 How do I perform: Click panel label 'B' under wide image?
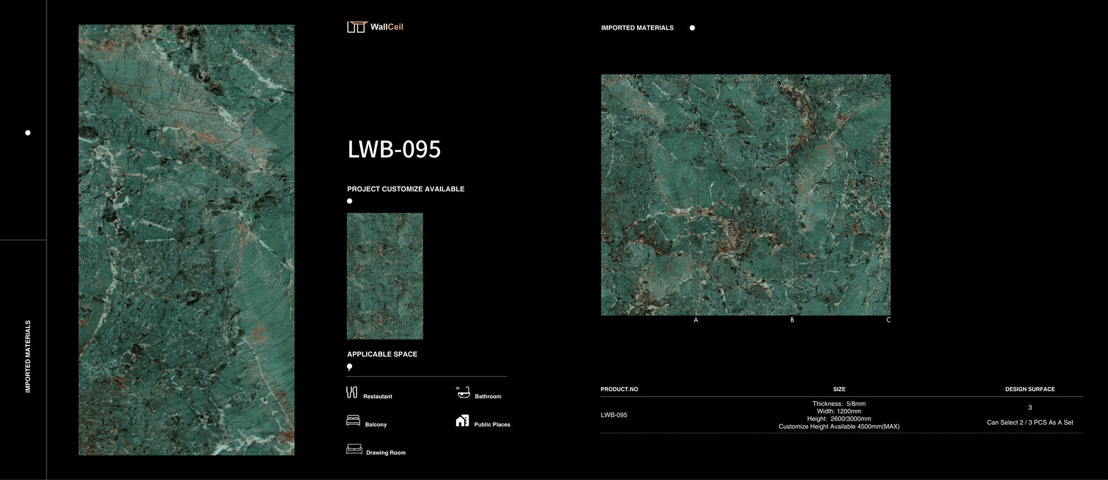point(792,320)
